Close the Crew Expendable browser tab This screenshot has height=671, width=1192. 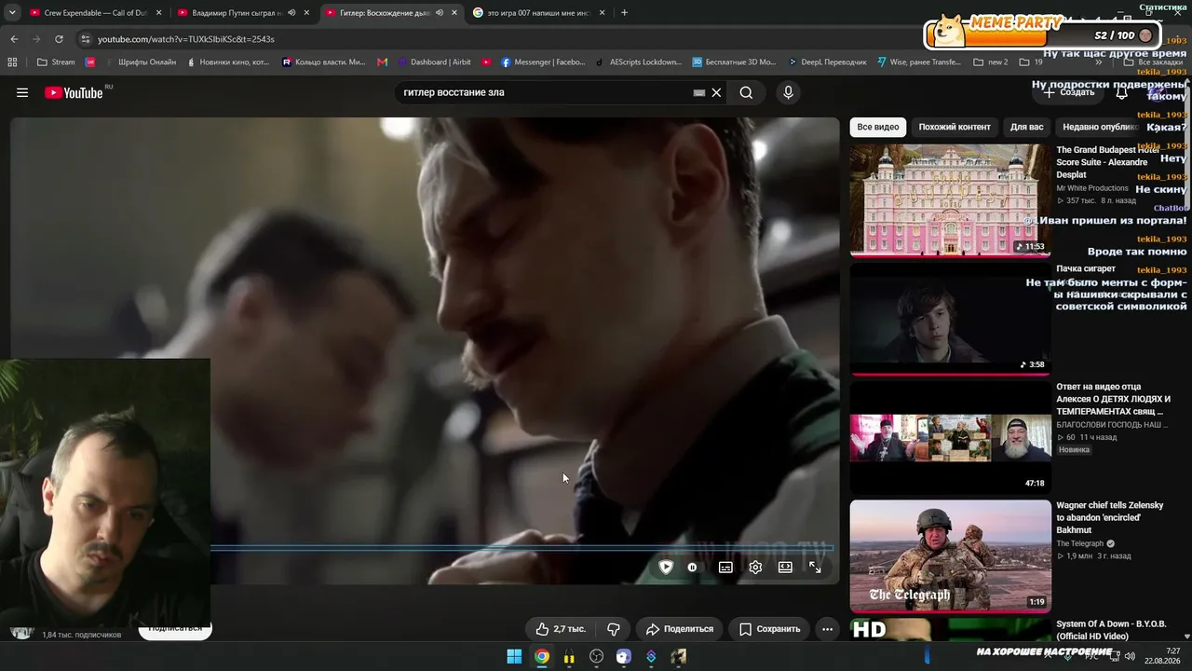[159, 13]
